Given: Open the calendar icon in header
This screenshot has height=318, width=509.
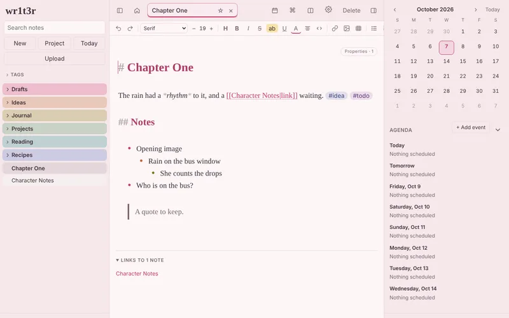Looking at the screenshot, I should 275,10.
